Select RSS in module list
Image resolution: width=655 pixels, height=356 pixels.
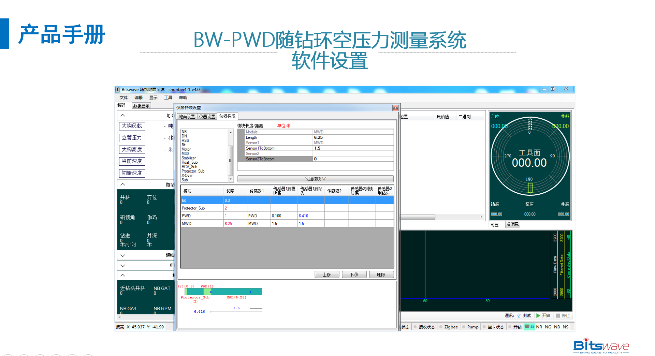click(x=185, y=140)
